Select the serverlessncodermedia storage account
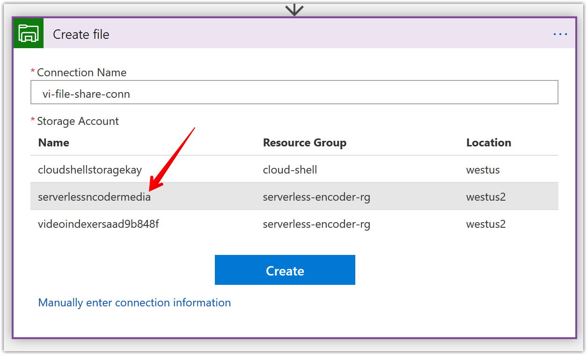The width and height of the screenshot is (587, 355). (x=94, y=197)
